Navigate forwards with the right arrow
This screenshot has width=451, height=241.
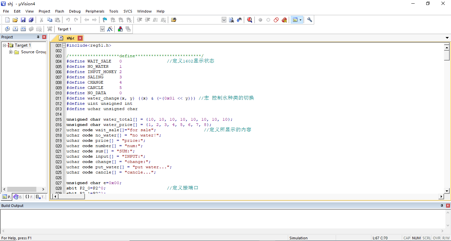(94, 20)
